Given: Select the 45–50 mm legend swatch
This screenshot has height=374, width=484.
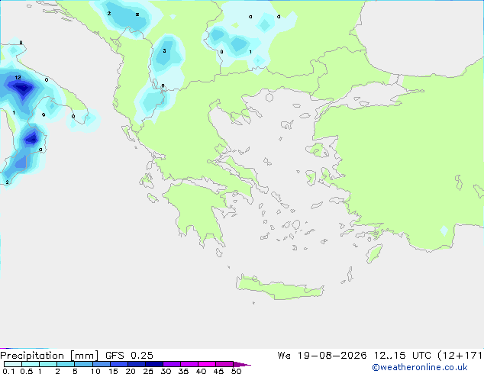Looking at the screenshot, I should tap(224, 364).
